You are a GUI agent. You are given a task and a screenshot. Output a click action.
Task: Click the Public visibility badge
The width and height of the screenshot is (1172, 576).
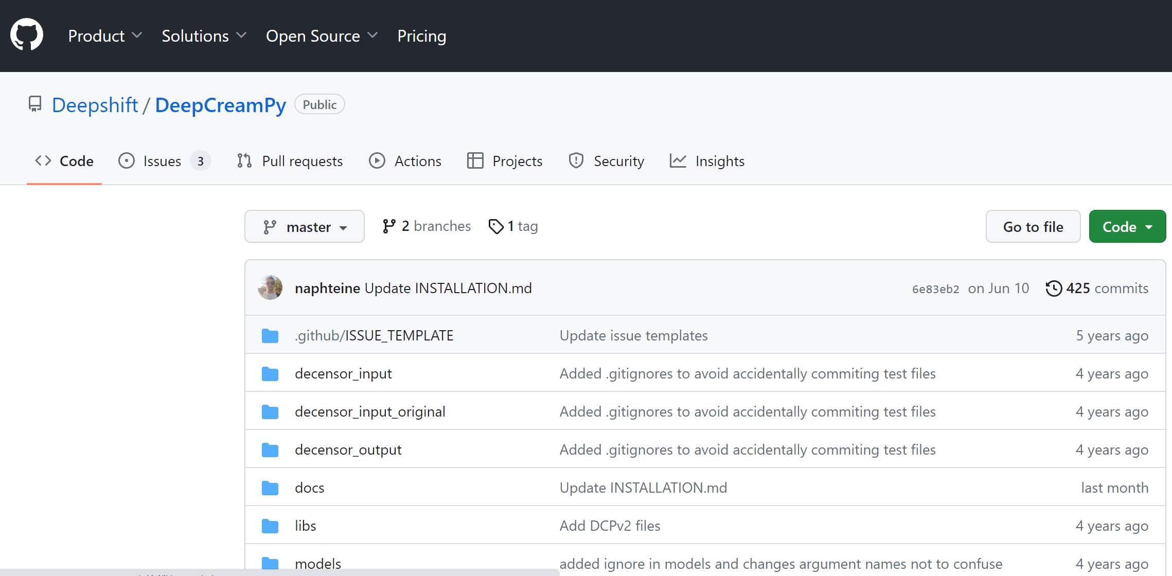pos(319,104)
